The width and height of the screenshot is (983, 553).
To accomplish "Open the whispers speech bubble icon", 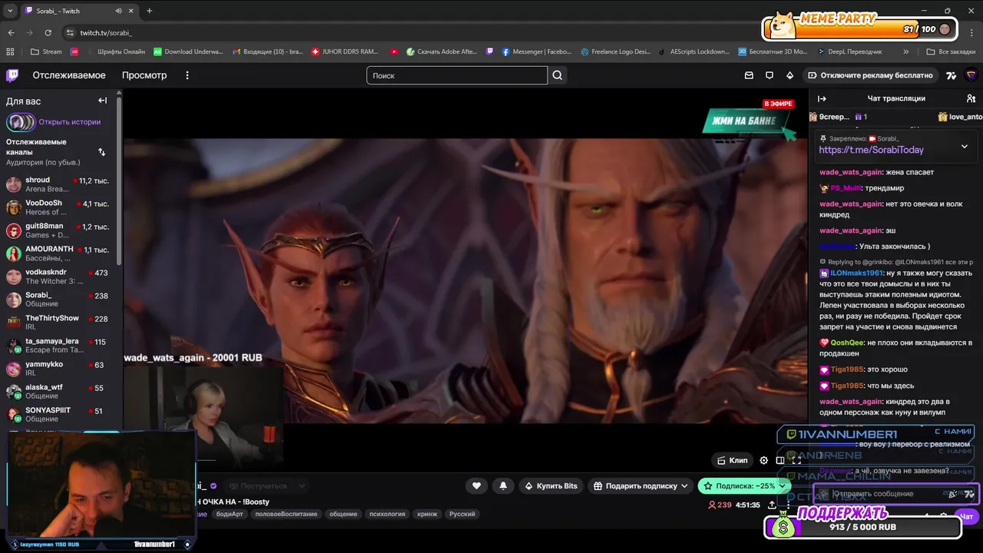I will click(770, 75).
